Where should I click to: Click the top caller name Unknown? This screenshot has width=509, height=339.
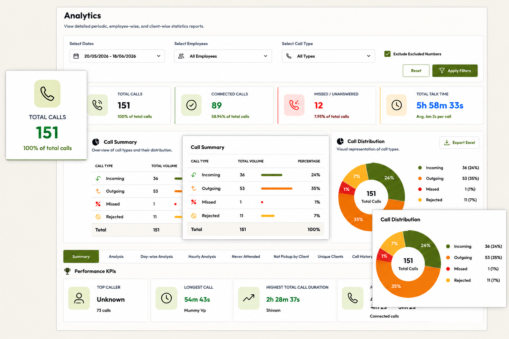coord(111,299)
